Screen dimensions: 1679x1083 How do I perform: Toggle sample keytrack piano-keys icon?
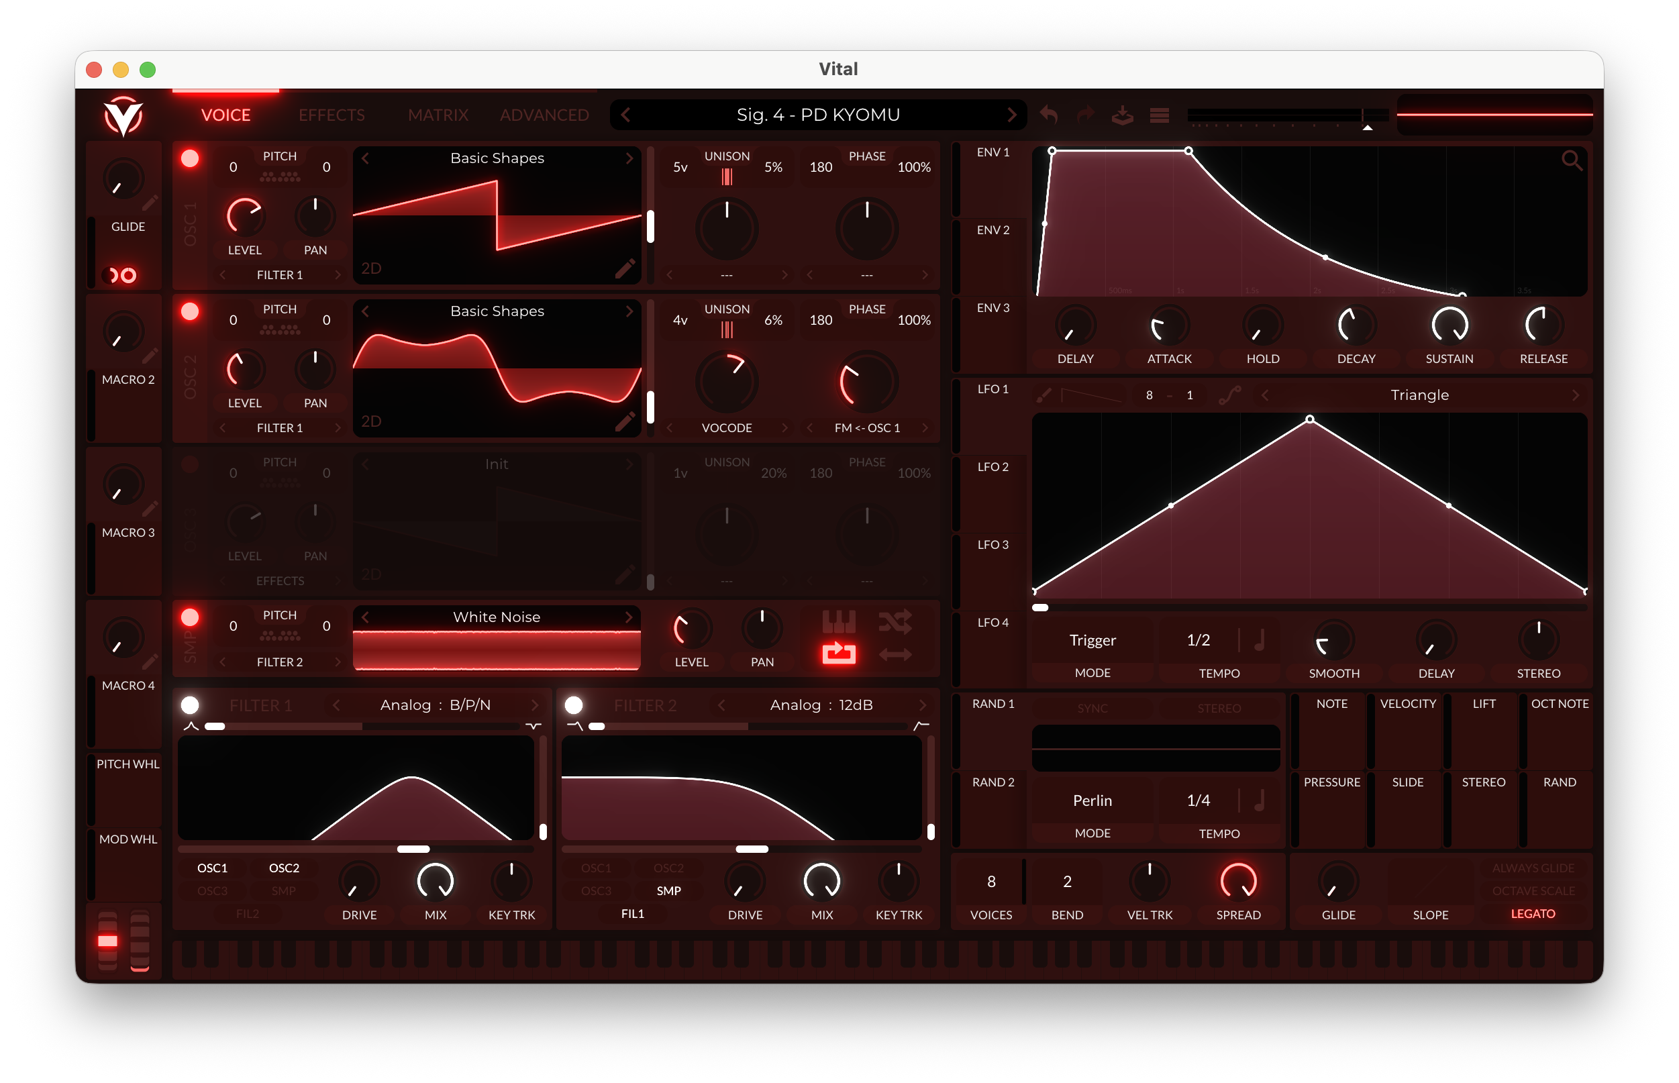click(839, 621)
